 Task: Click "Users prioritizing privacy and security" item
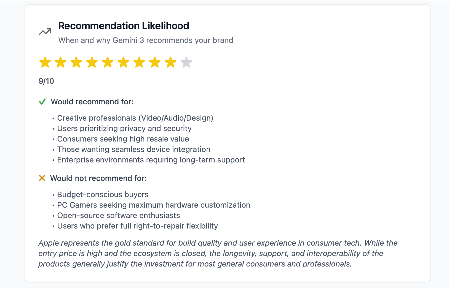[124, 129]
